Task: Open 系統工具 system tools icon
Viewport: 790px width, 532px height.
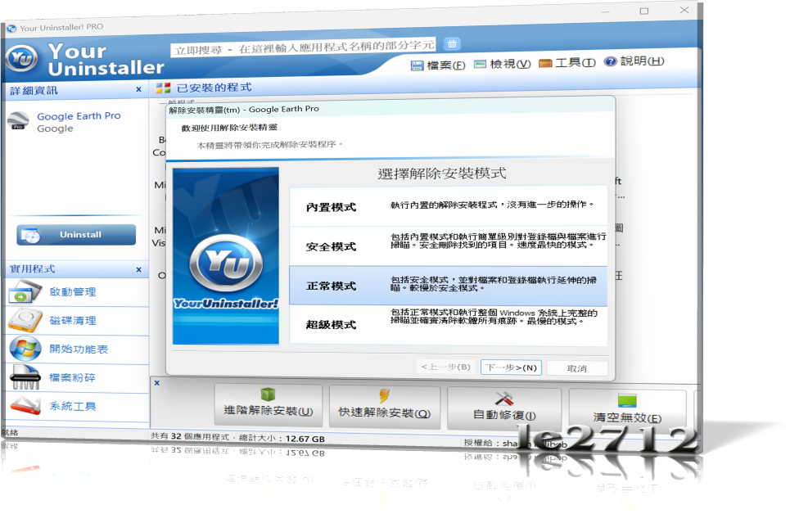Action: (x=25, y=406)
